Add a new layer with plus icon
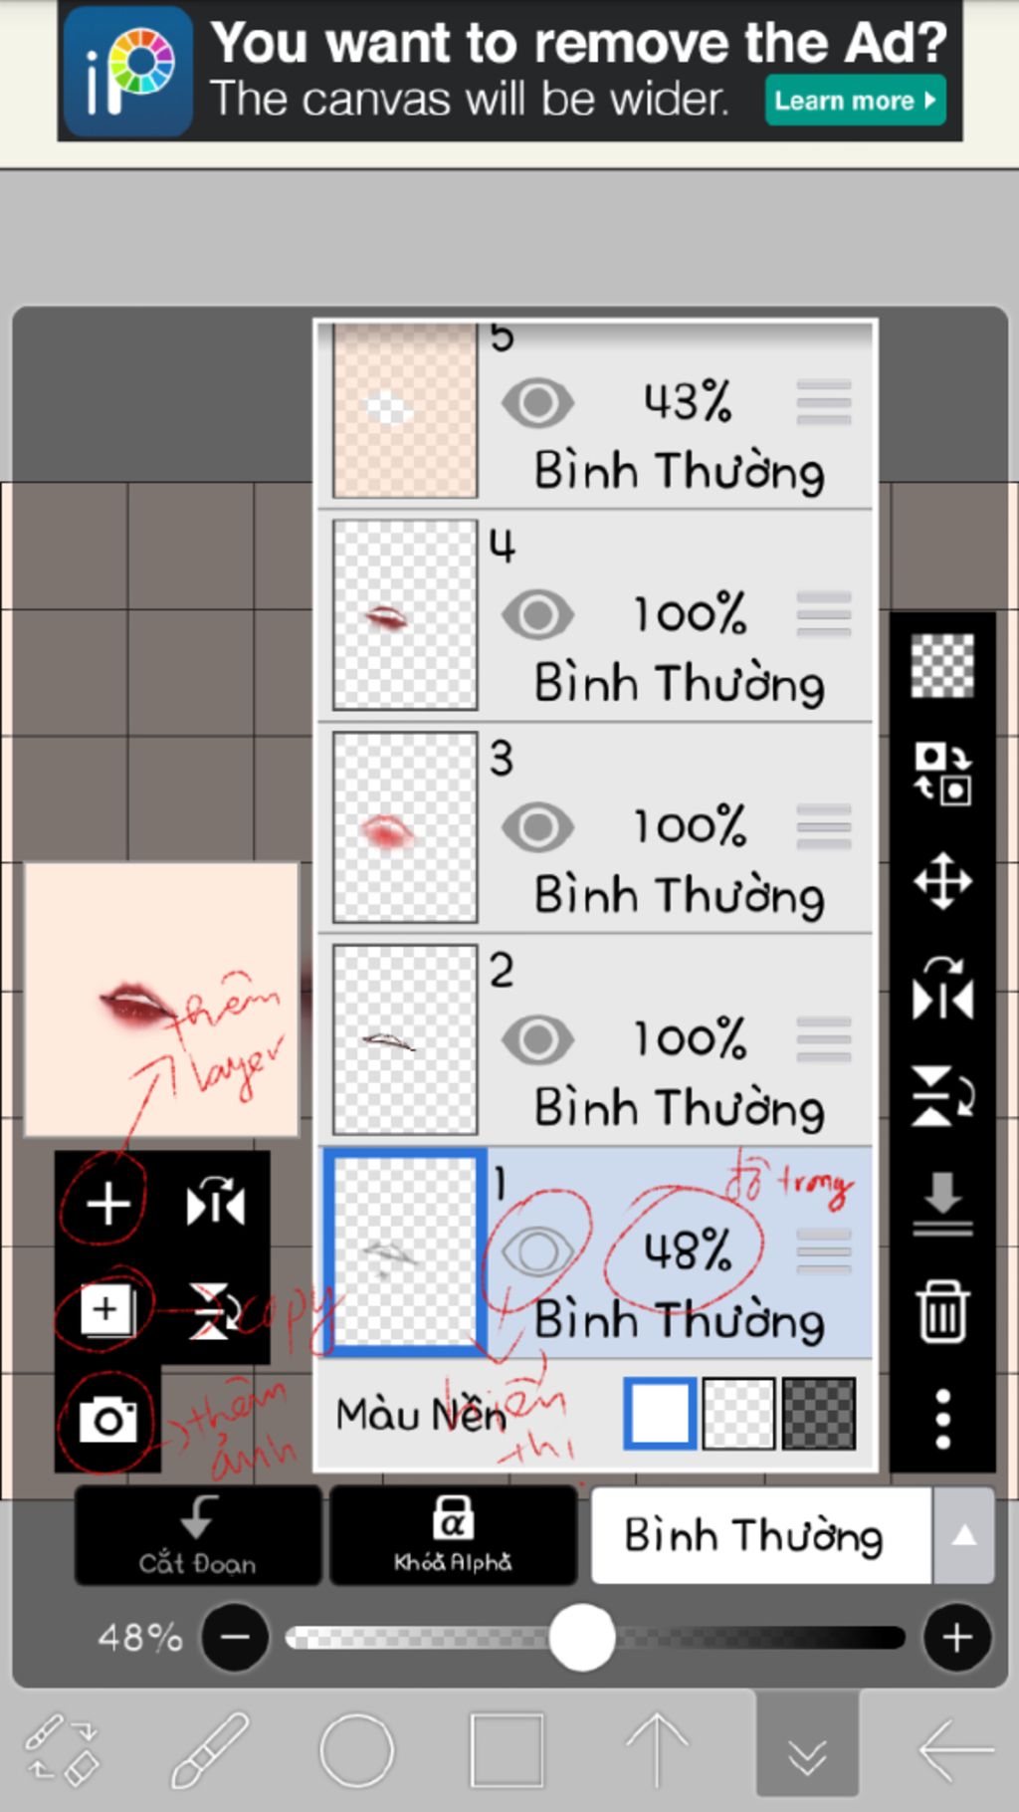 [x=107, y=1205]
